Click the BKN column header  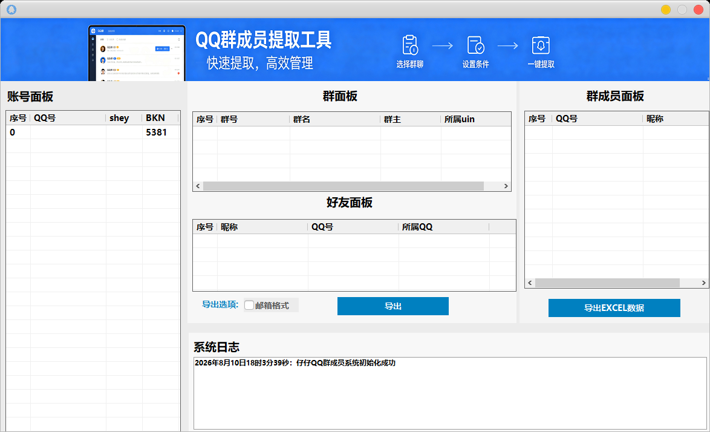point(160,118)
